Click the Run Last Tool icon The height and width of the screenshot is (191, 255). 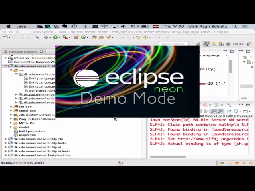[65, 37]
